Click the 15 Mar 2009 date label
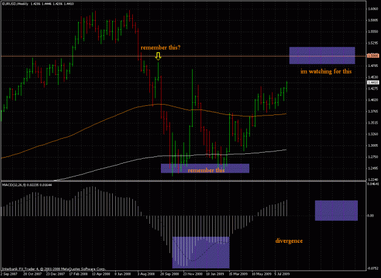 pos(237,274)
